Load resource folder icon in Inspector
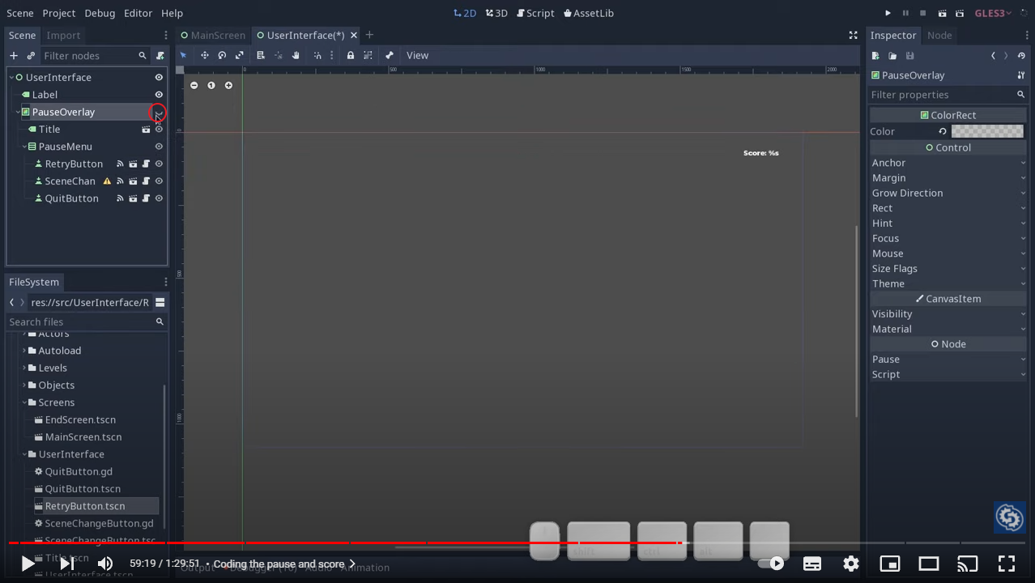The image size is (1035, 583). coord(892,56)
